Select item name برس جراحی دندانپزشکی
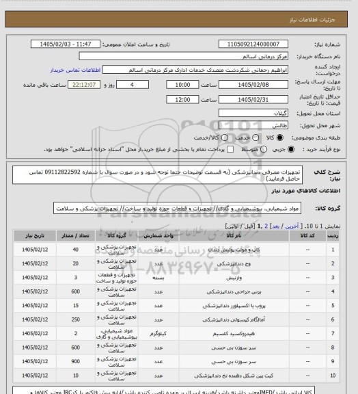This screenshot has height=394, width=358. point(234,291)
